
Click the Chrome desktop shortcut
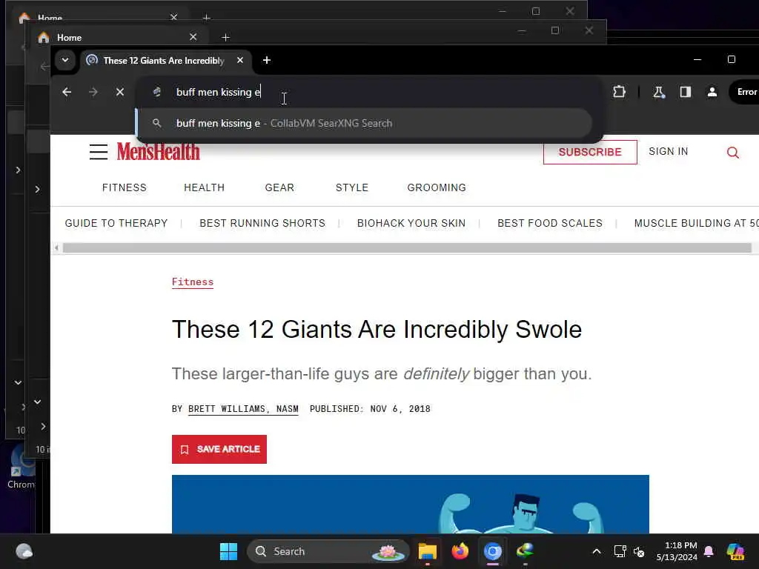coord(20,467)
